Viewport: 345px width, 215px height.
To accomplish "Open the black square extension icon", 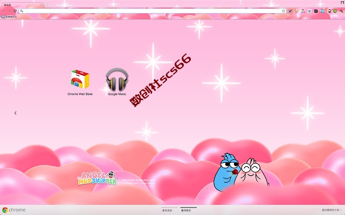I will (x=316, y=11).
